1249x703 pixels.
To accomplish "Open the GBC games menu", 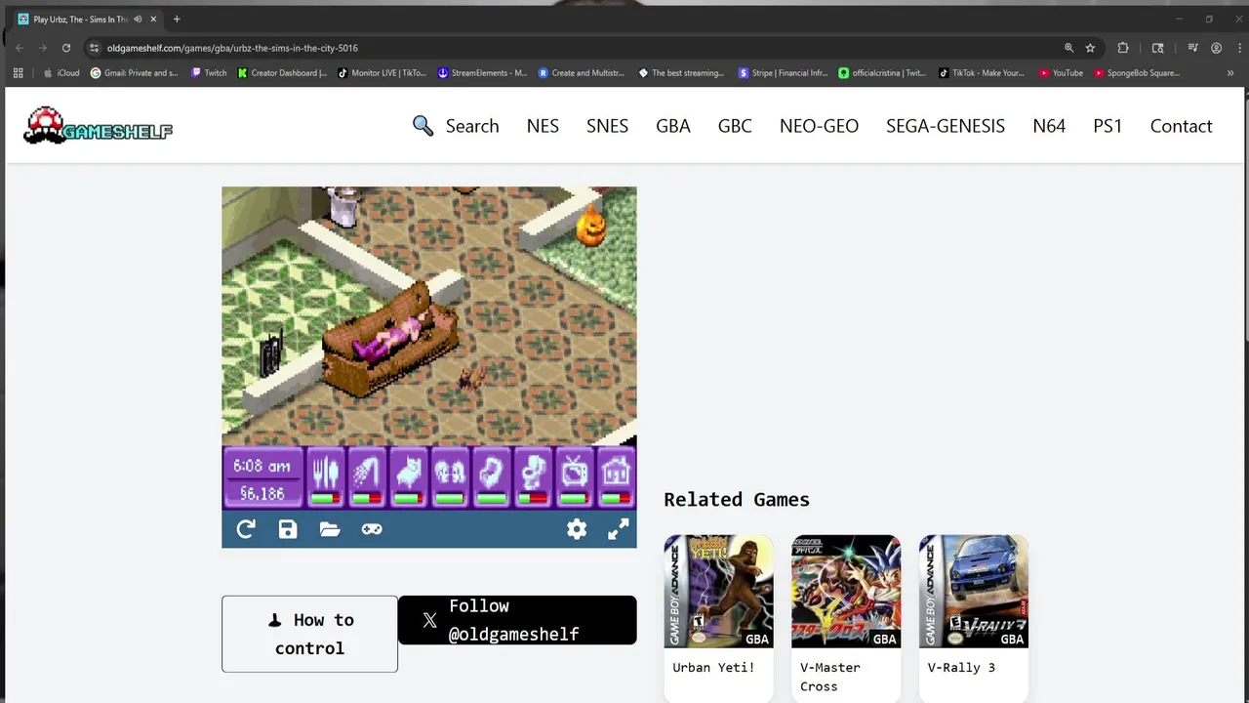I will point(735,126).
